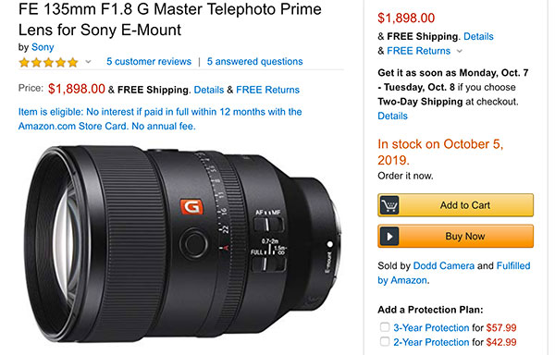Tick the 2-Year Protection checkbox
Image resolution: width=555 pixels, height=355 pixels.
pyautogui.click(x=385, y=341)
